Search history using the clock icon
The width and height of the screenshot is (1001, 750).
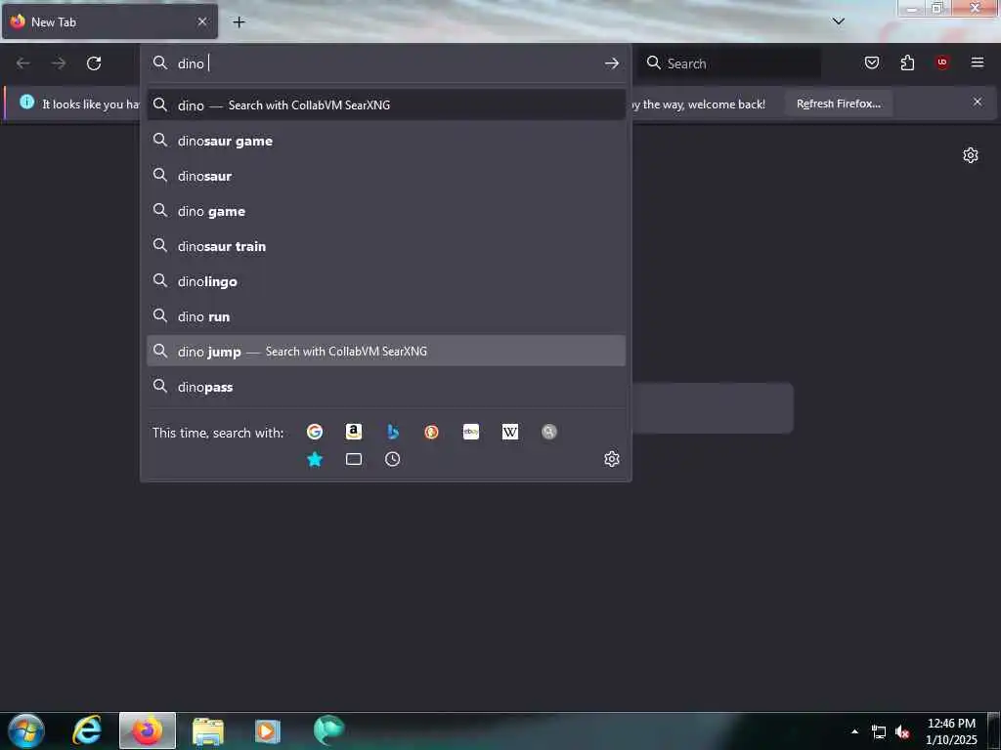point(393,459)
